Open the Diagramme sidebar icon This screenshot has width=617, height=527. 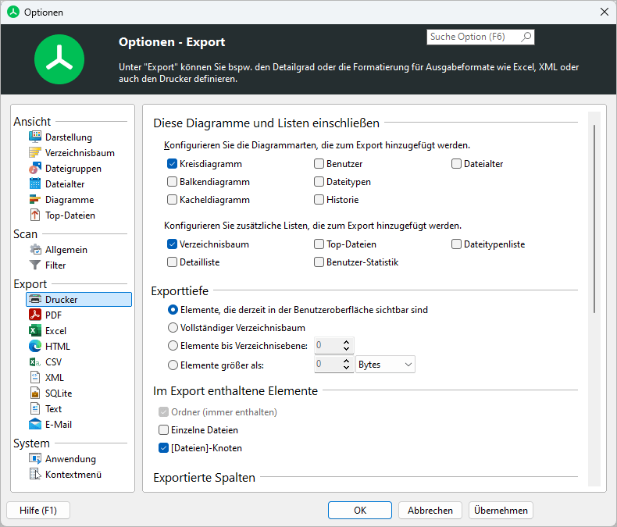click(x=35, y=199)
